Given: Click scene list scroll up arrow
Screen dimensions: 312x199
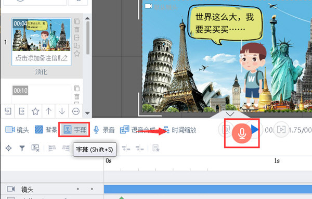Looking at the screenshot, I should coord(87,18).
